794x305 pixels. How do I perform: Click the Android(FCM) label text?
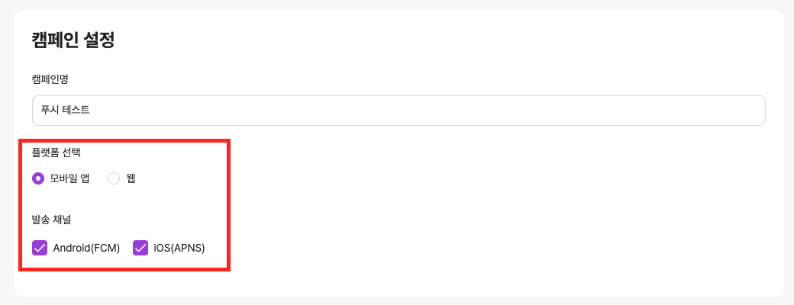(86, 248)
